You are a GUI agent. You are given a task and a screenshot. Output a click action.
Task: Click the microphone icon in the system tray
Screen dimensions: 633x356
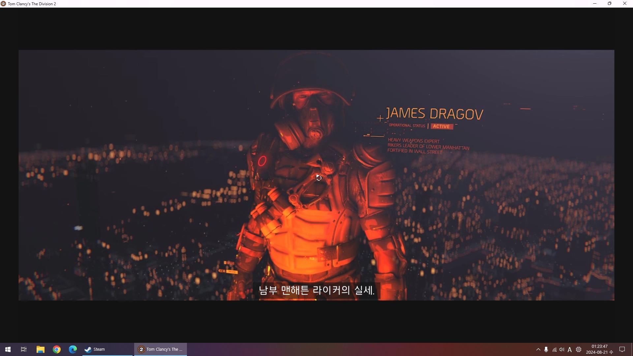point(546,349)
